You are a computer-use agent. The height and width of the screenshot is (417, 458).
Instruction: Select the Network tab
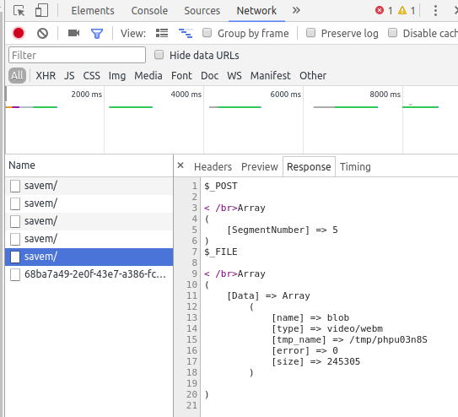[x=256, y=11]
